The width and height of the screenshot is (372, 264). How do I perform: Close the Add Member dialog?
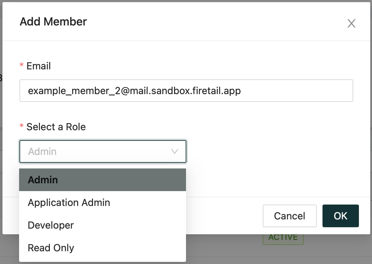[351, 24]
